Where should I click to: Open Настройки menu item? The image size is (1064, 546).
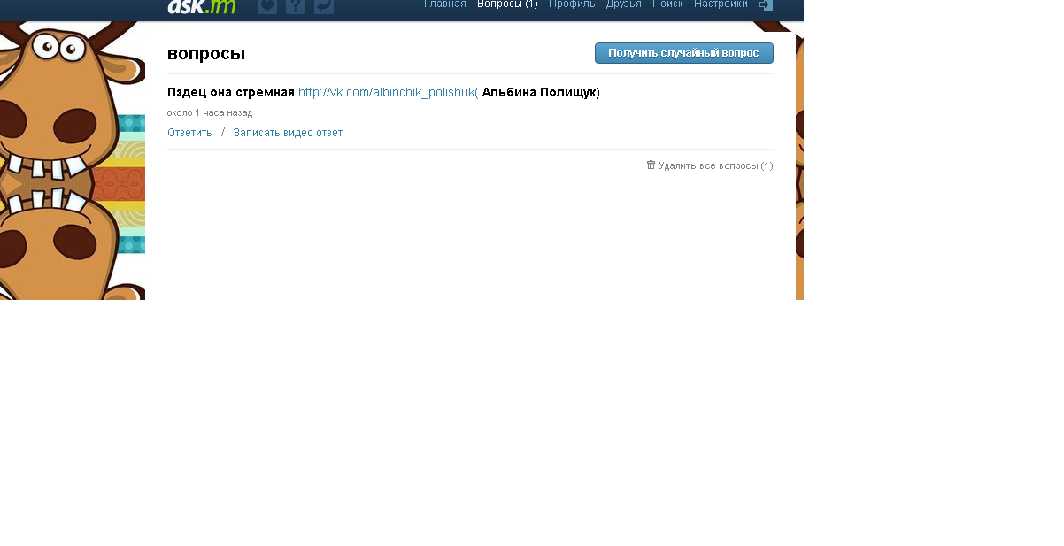pyautogui.click(x=721, y=4)
